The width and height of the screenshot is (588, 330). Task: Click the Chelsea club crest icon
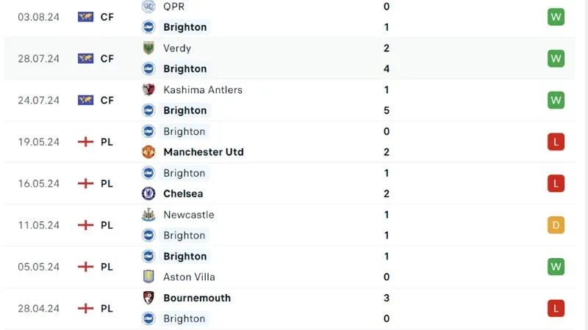pyautogui.click(x=149, y=194)
